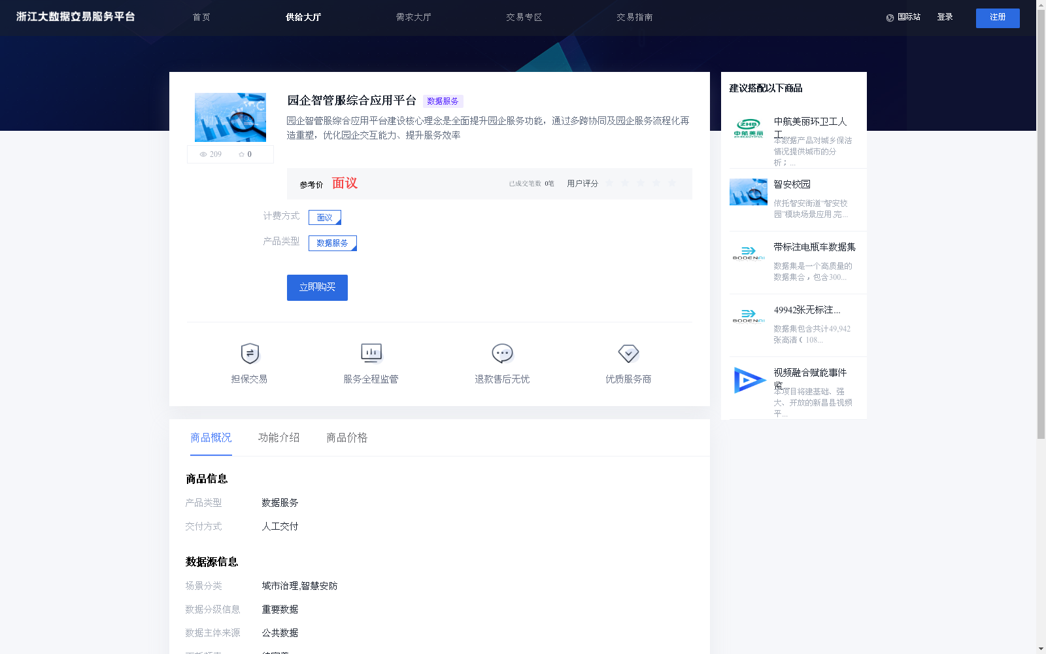1046x654 pixels.
Task: Click the 登录 link
Action: [945, 17]
